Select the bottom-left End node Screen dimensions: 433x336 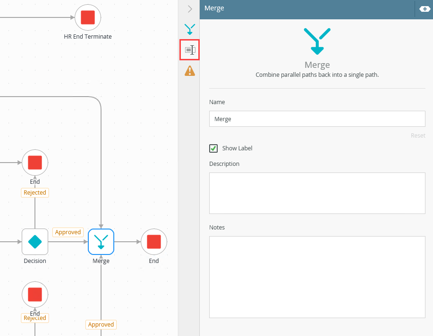(x=35, y=295)
